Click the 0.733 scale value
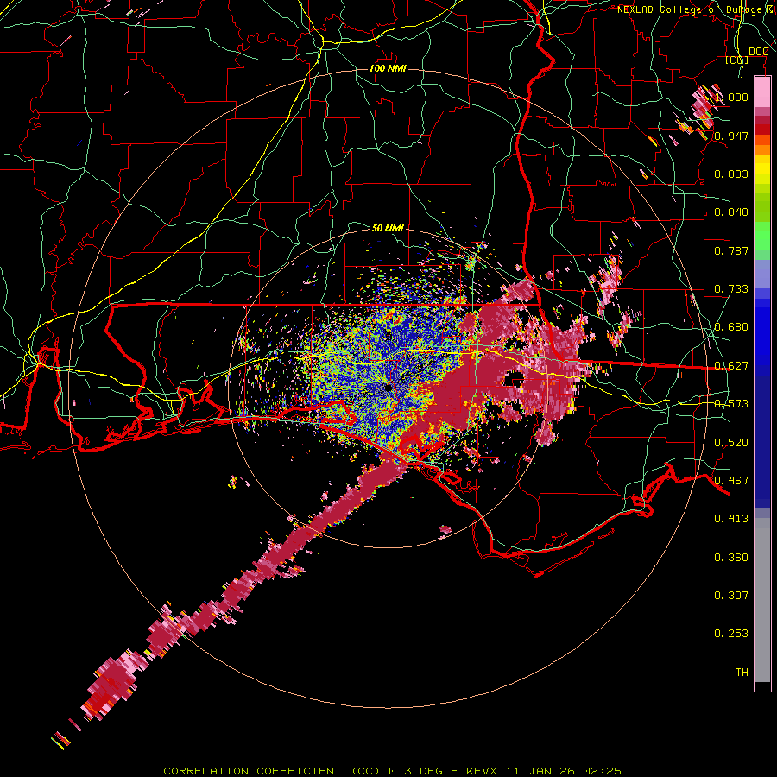This screenshot has width=777, height=777. 731,289
